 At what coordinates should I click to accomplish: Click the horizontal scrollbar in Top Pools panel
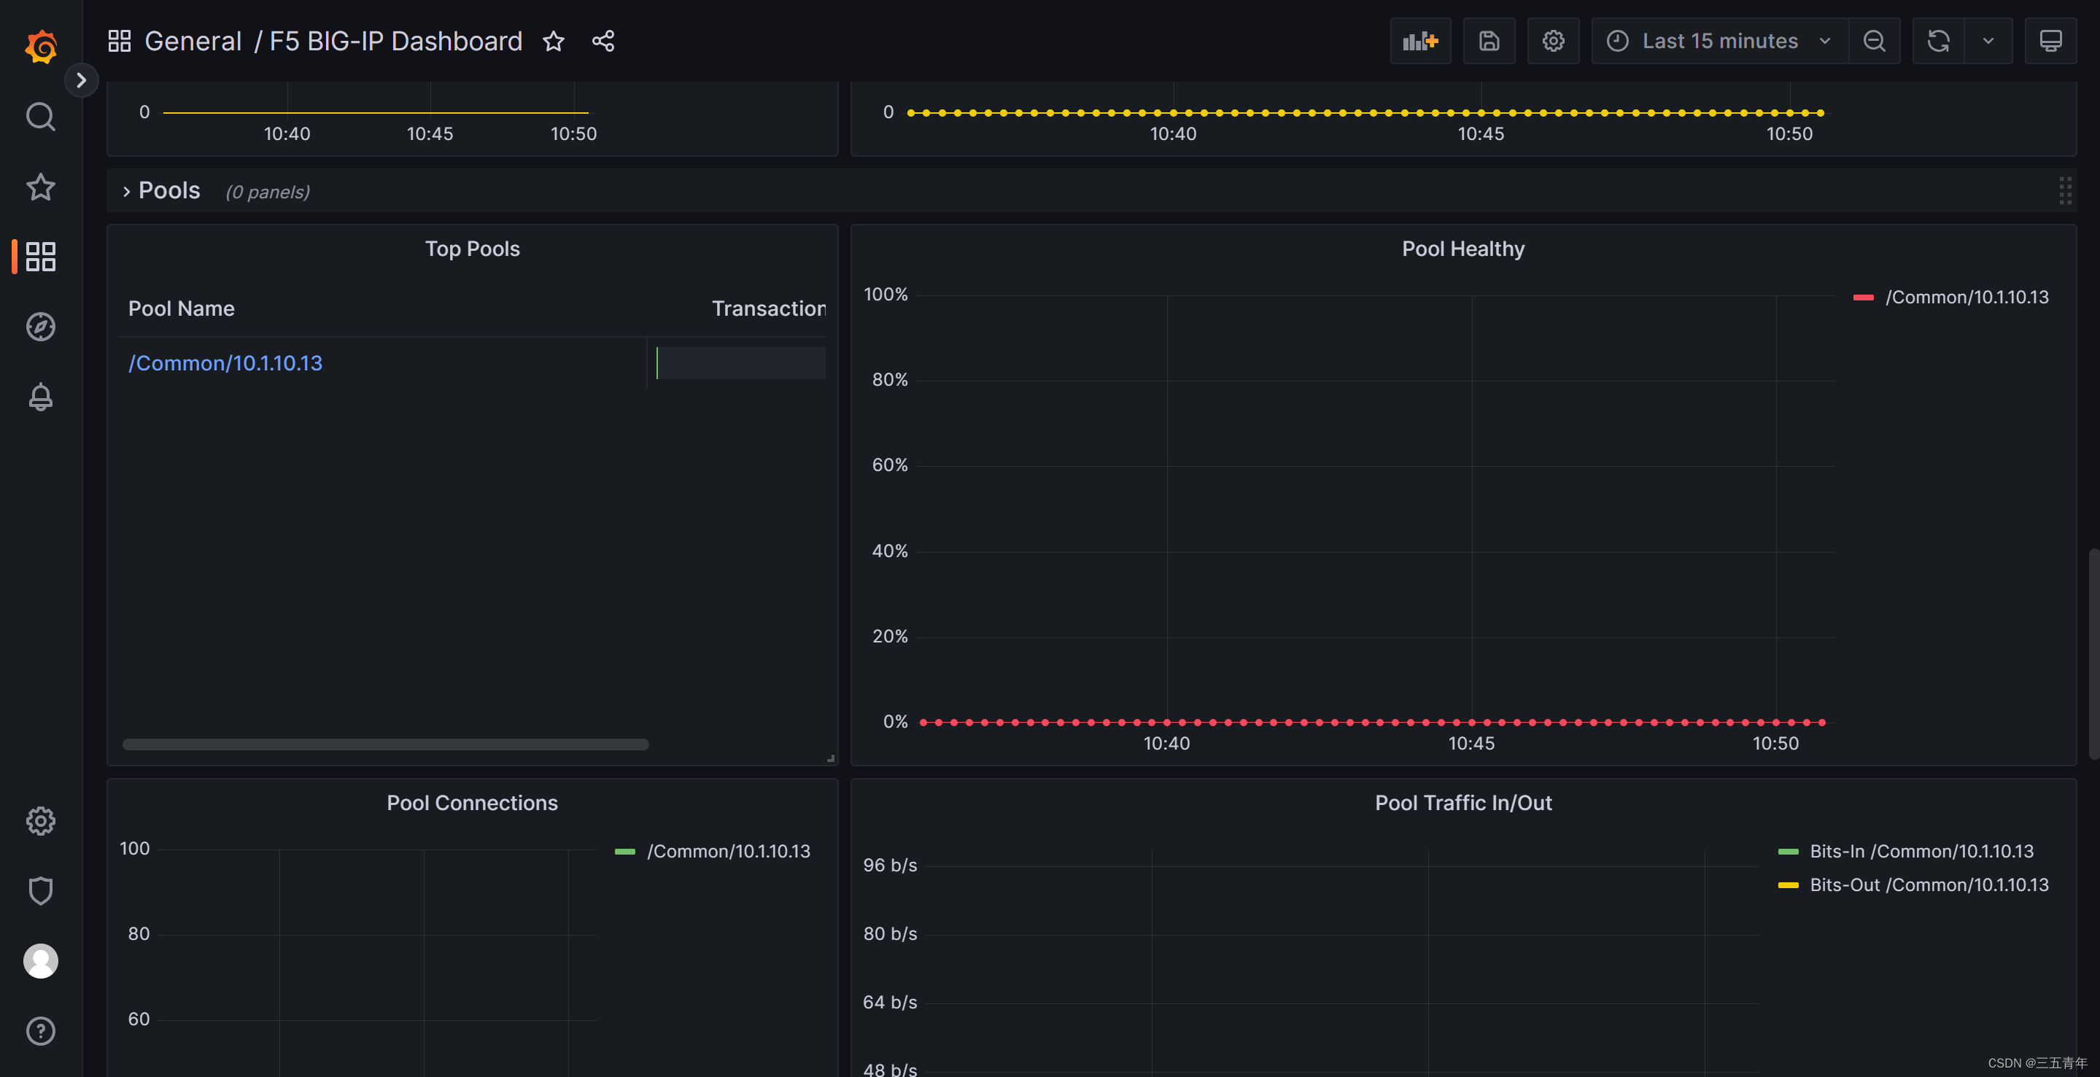tap(386, 743)
